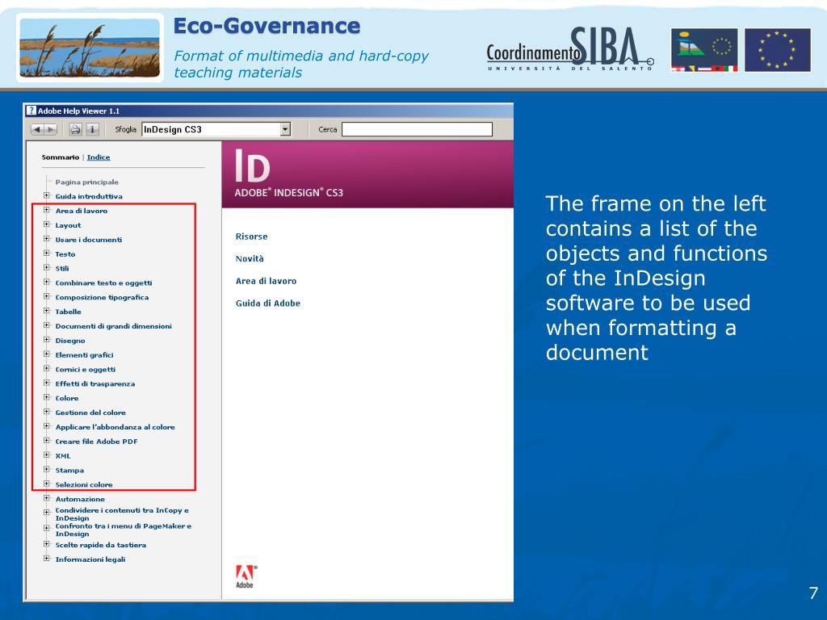
Task: Expand the Colore tree node
Action: (46, 397)
